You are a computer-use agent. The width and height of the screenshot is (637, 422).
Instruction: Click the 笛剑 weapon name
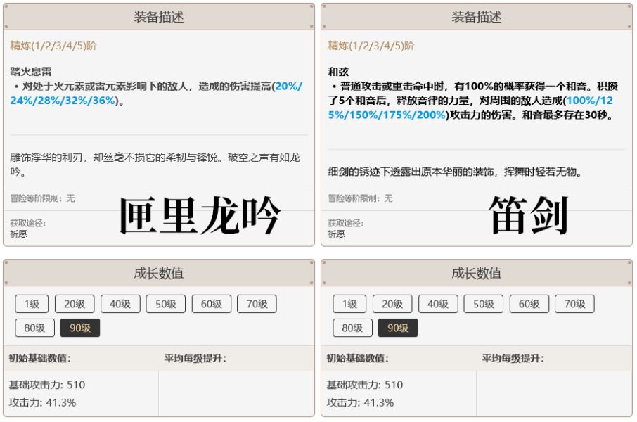pos(528,215)
